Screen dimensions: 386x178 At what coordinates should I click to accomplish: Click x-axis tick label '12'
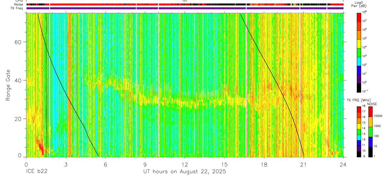click(185, 164)
